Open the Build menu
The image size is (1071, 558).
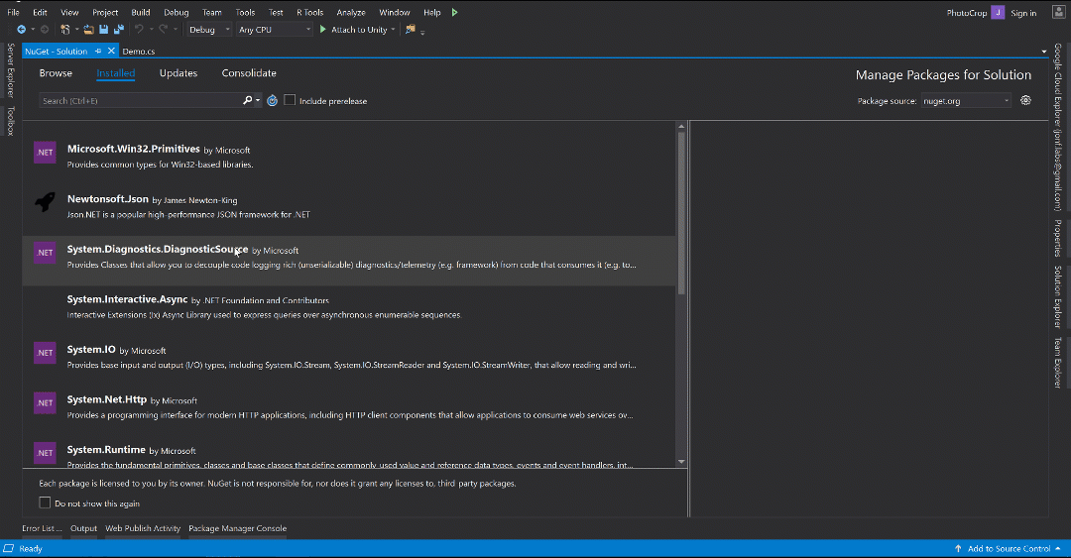(141, 12)
